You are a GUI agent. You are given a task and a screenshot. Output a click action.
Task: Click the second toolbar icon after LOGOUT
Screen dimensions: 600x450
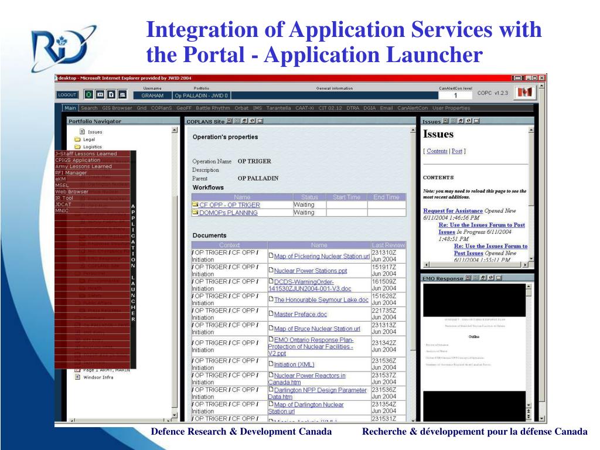coord(100,94)
